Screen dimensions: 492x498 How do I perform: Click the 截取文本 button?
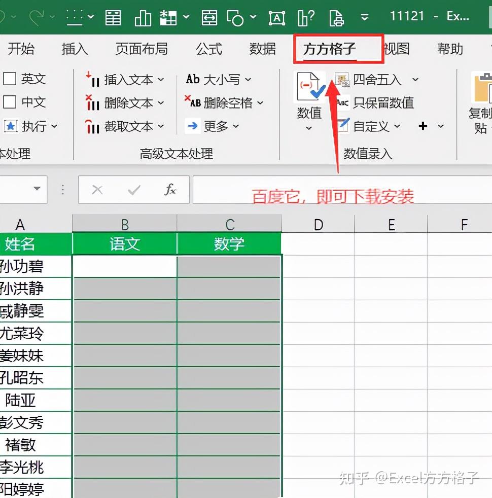[125, 126]
